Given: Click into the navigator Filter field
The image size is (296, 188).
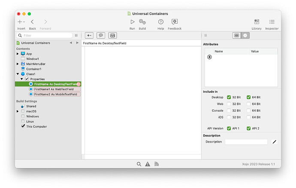Looking at the screenshot, I should (44, 35).
